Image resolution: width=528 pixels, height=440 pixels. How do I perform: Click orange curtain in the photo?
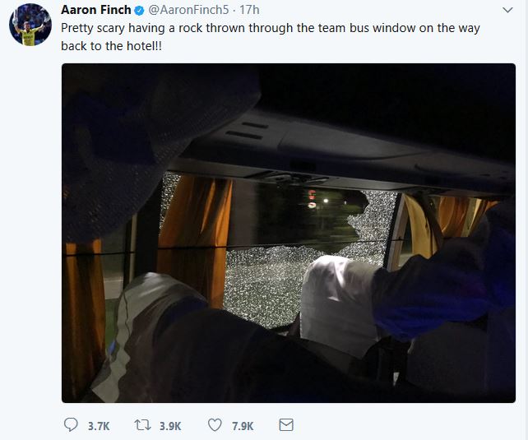click(193, 236)
